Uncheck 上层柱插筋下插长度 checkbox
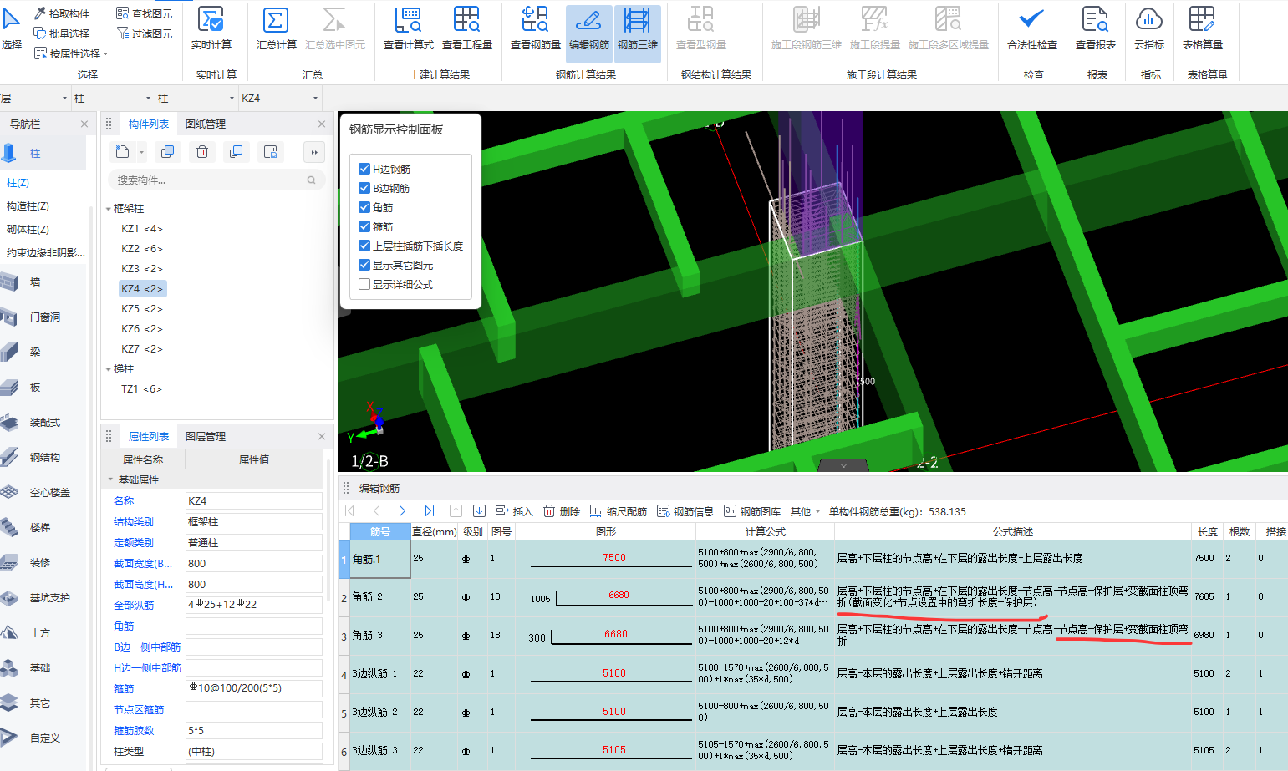This screenshot has height=771, width=1288. (364, 246)
